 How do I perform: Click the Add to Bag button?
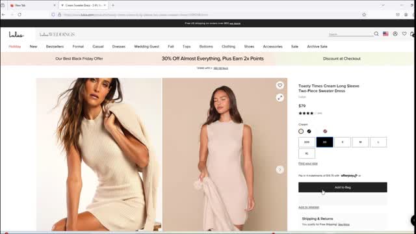click(x=343, y=187)
